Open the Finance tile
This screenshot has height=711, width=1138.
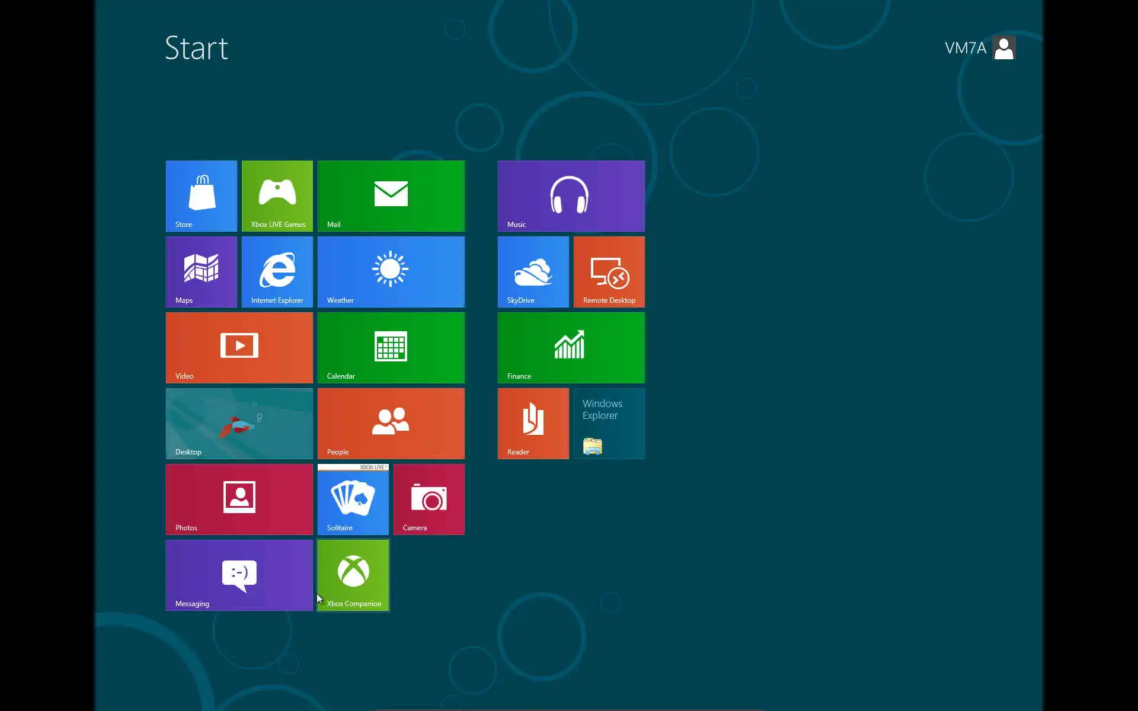[x=571, y=347]
